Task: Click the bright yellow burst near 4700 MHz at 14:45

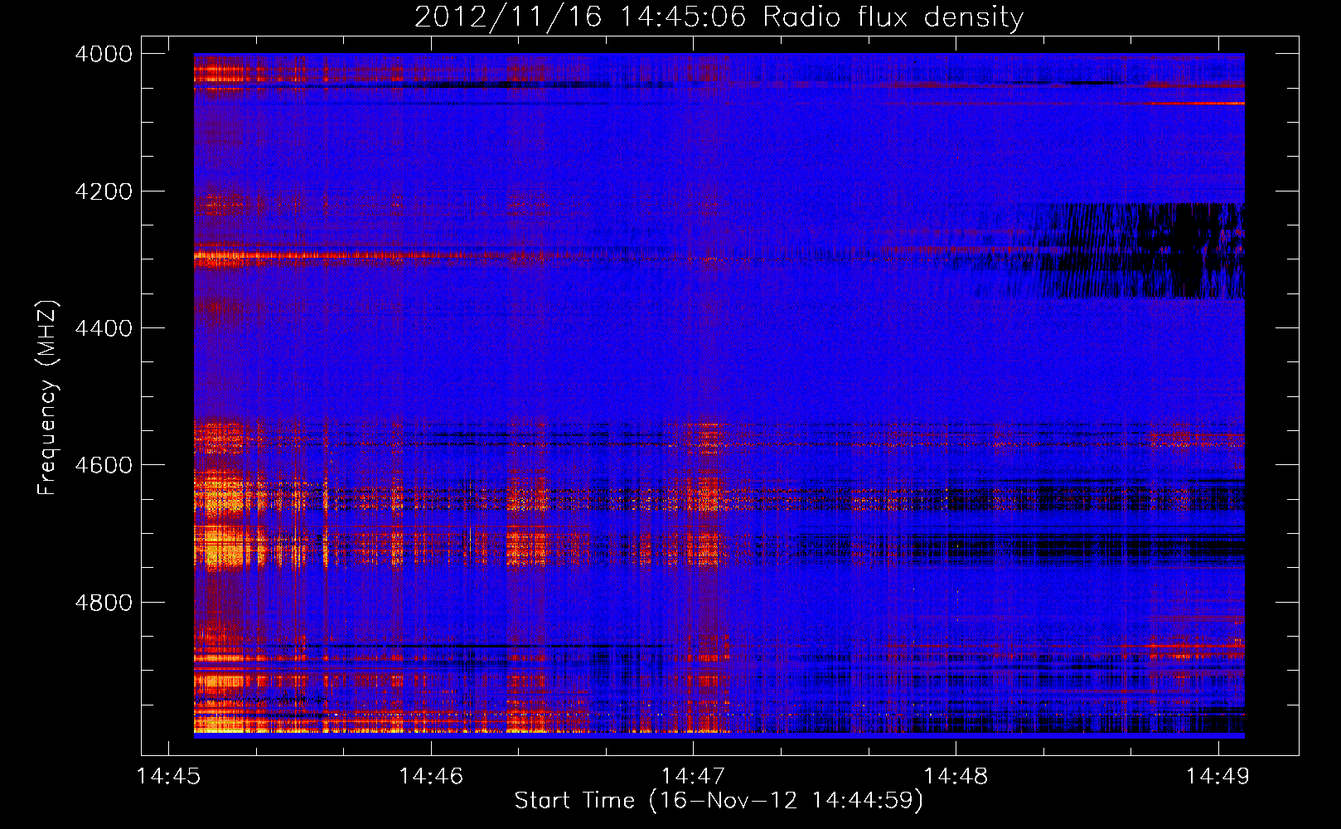Action: click(220, 547)
